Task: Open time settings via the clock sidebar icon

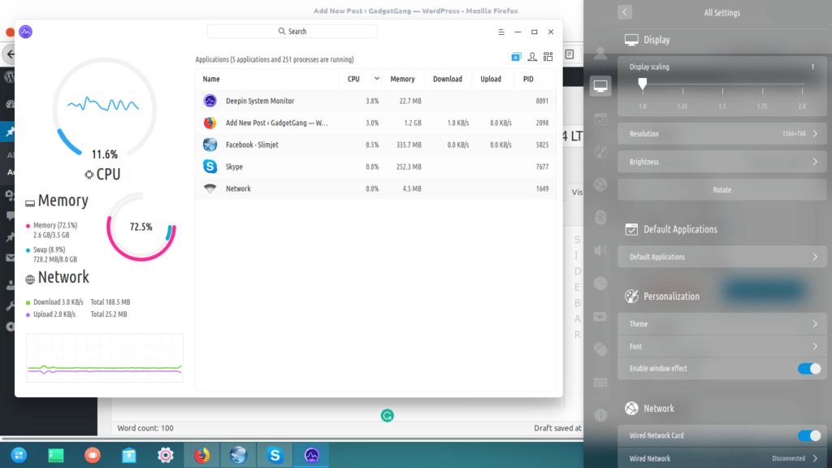Action: 600,283
